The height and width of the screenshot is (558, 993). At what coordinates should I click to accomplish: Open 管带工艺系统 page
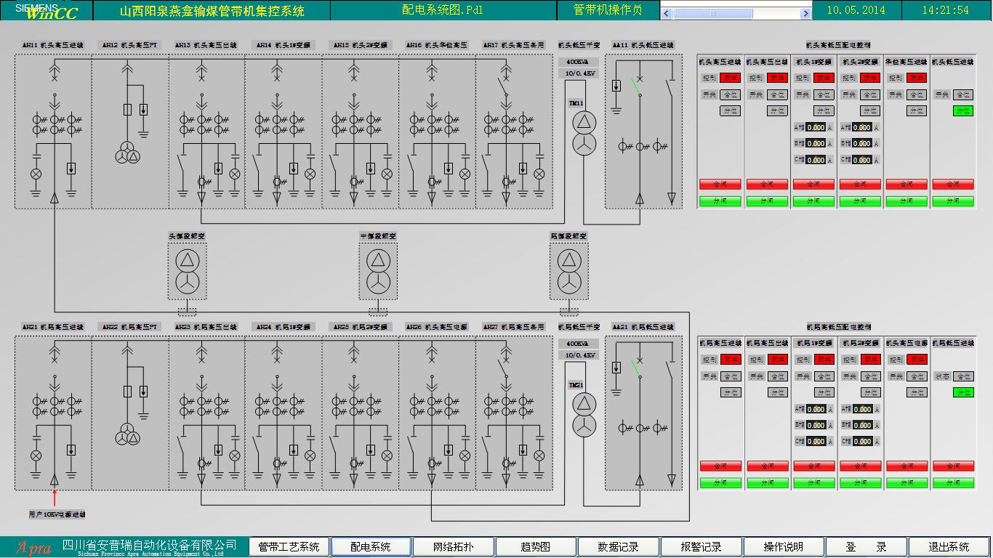[289, 547]
